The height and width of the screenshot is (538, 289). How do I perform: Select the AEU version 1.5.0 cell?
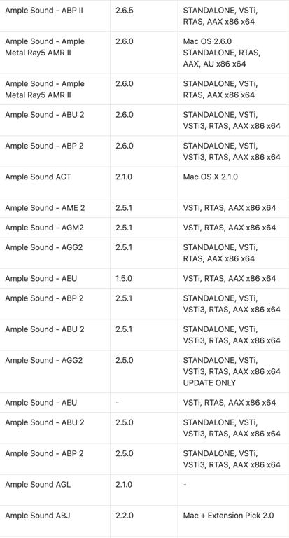pos(144,278)
